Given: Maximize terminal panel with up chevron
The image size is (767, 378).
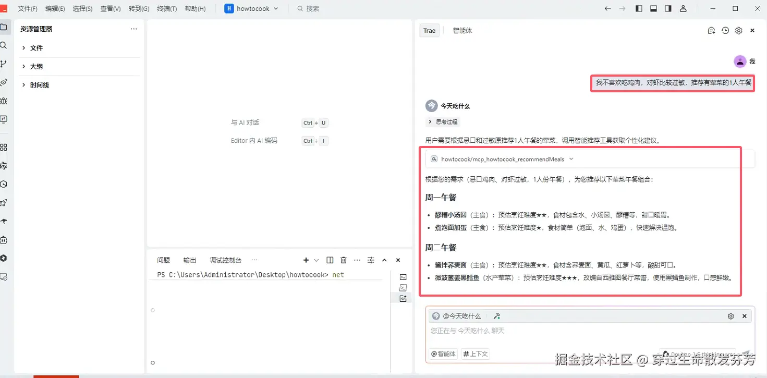Looking at the screenshot, I should tap(384, 260).
